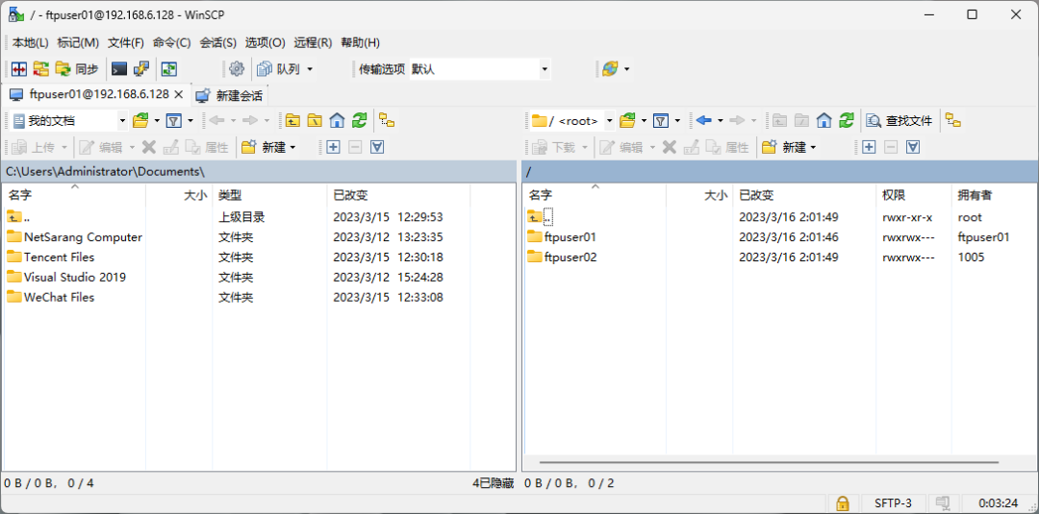The image size is (1039, 514).
Task: Open the terminal console icon
Action: (119, 69)
